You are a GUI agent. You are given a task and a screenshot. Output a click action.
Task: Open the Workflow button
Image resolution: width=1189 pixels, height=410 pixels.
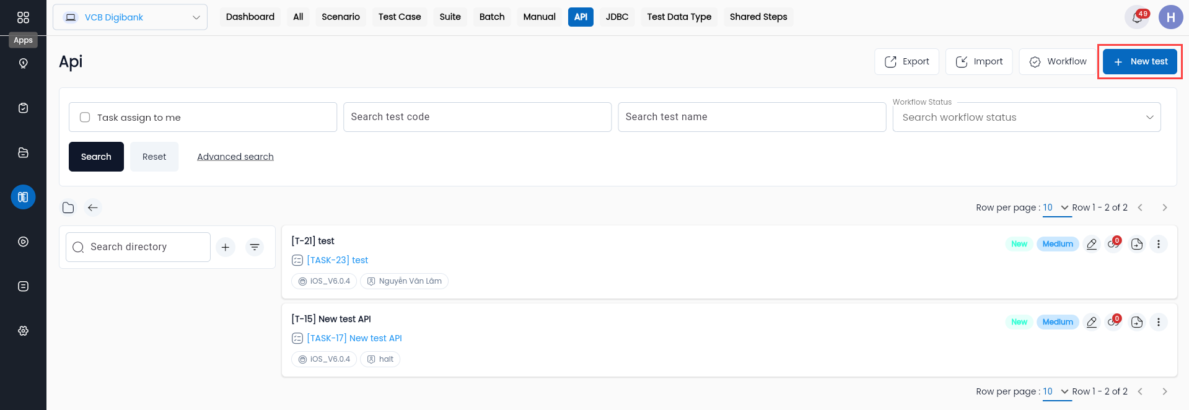click(1058, 61)
